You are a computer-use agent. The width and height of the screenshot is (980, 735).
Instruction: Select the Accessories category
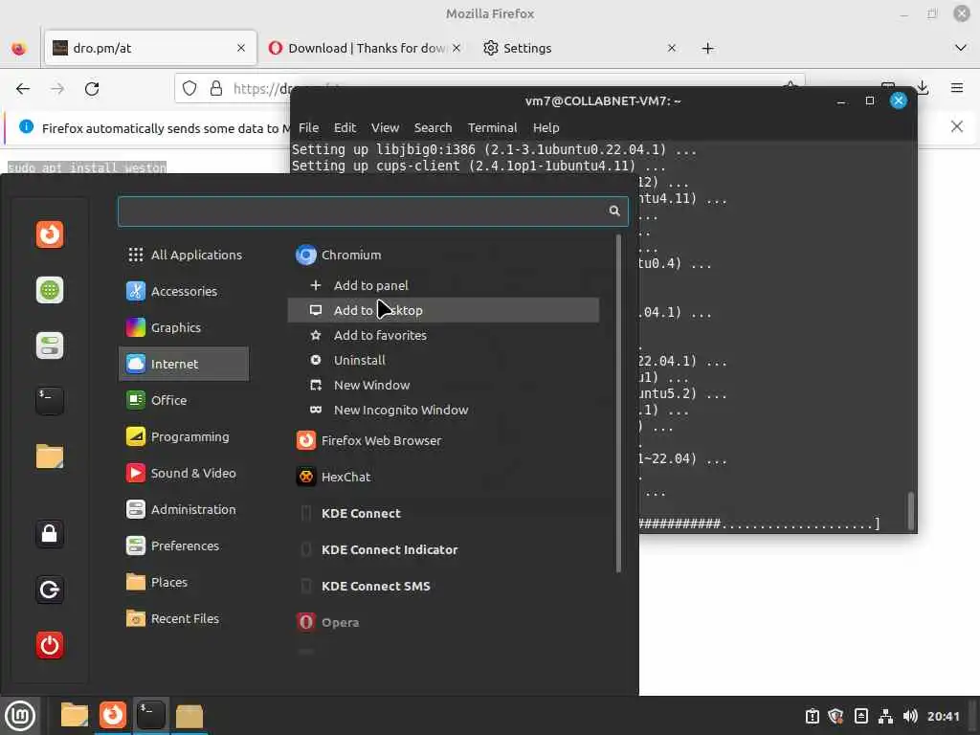coord(184,291)
